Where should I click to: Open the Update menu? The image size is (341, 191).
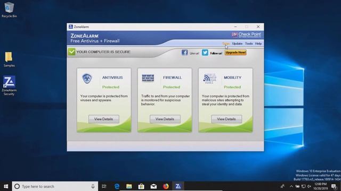pos(237,44)
